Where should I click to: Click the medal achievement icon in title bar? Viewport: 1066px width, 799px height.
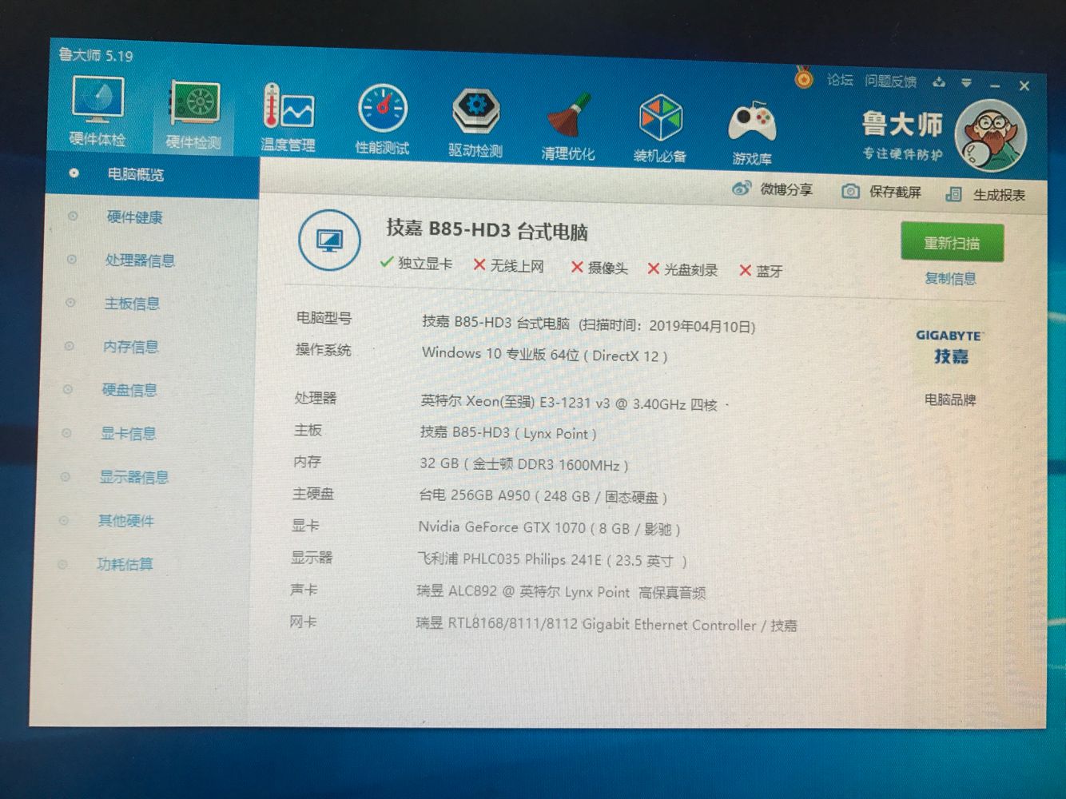pyautogui.click(x=801, y=80)
